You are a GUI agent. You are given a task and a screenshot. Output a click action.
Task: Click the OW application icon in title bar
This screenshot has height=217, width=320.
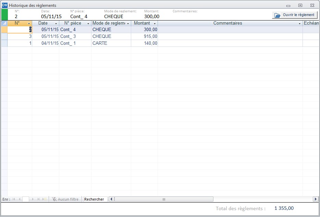pos(4,5)
